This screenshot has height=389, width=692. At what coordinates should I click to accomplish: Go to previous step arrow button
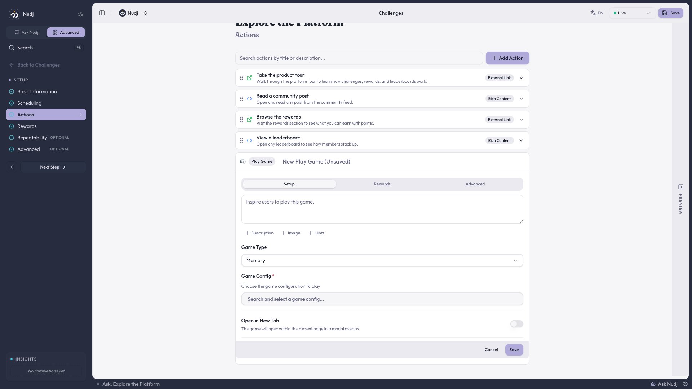[x=12, y=167]
